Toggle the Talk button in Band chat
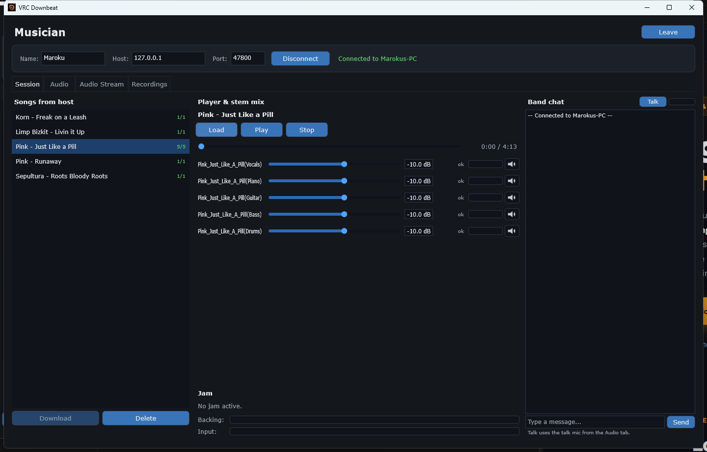The width and height of the screenshot is (707, 452). (x=653, y=102)
